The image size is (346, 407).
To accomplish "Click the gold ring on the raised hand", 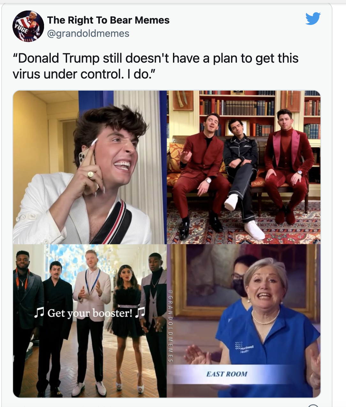I will pyautogui.click(x=91, y=174).
